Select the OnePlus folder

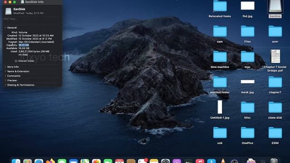click(x=247, y=133)
